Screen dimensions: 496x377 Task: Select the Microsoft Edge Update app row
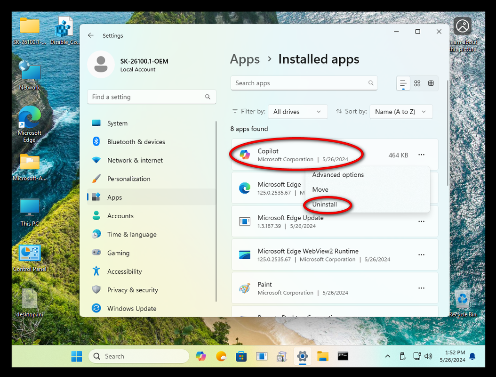335,221
